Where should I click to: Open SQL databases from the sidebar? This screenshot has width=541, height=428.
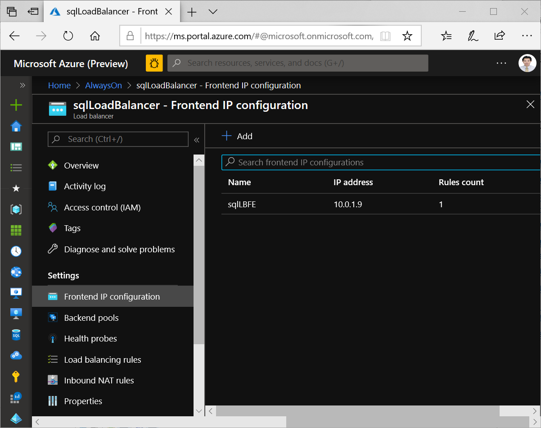tap(16, 334)
